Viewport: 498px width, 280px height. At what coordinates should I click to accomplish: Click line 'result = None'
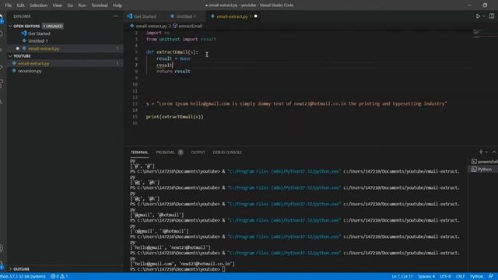tap(173, 59)
